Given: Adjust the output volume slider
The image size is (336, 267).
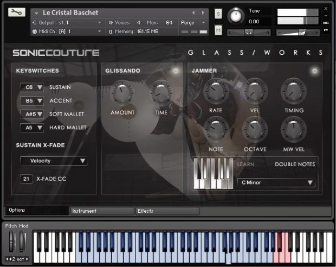Looking at the screenshot, I should (x=298, y=33).
